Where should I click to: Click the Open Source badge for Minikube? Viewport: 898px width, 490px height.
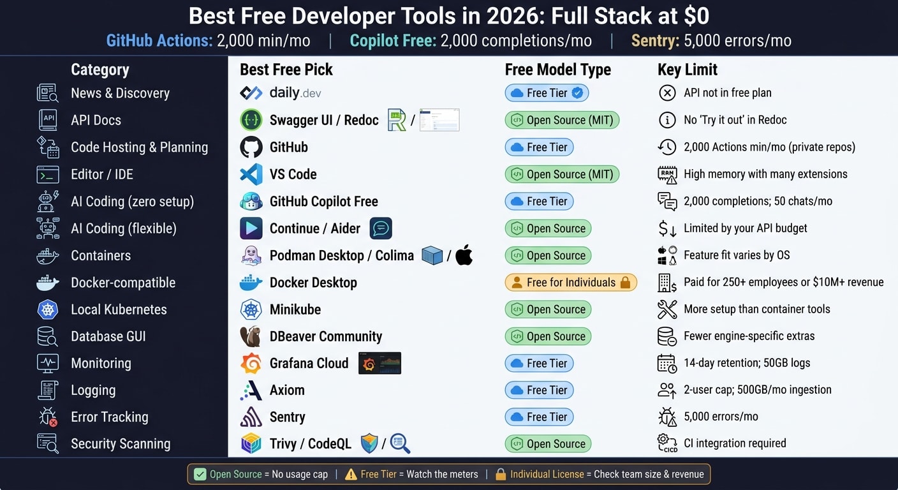click(x=548, y=309)
